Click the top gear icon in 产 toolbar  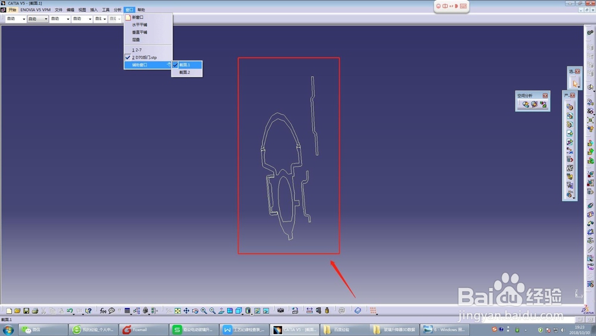pos(569,107)
